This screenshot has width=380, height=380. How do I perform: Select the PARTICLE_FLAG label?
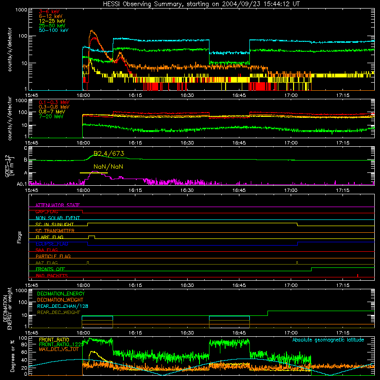click(53, 256)
